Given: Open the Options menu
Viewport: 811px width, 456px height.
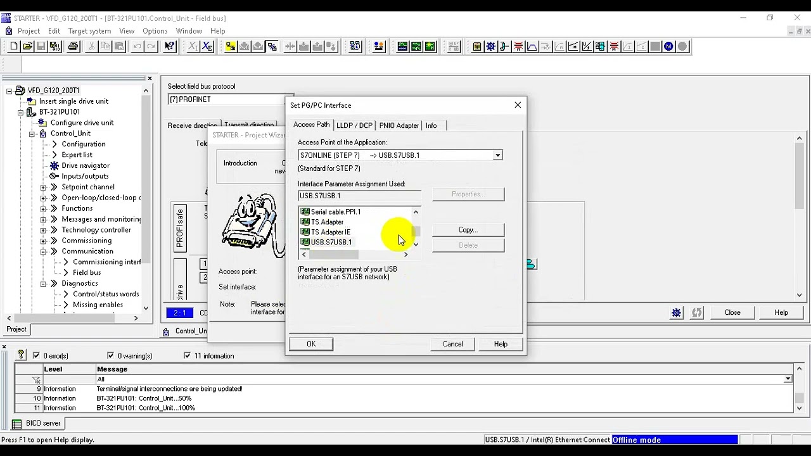Looking at the screenshot, I should (155, 31).
